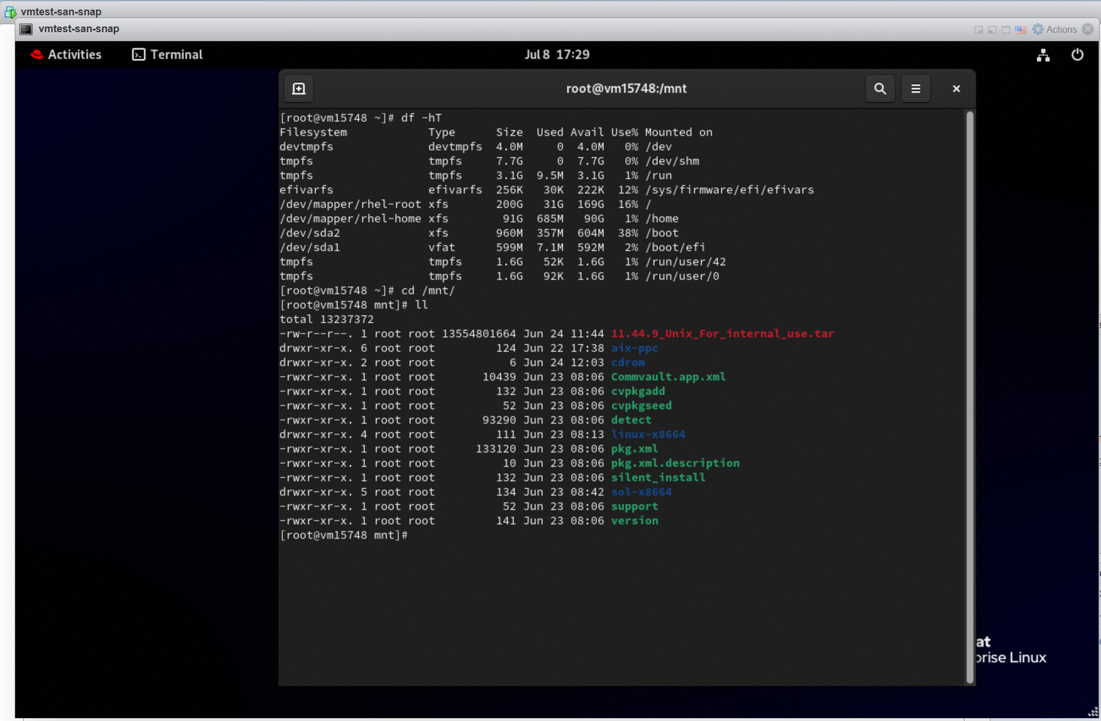
Task: Open the network status icon
Action: point(1043,55)
